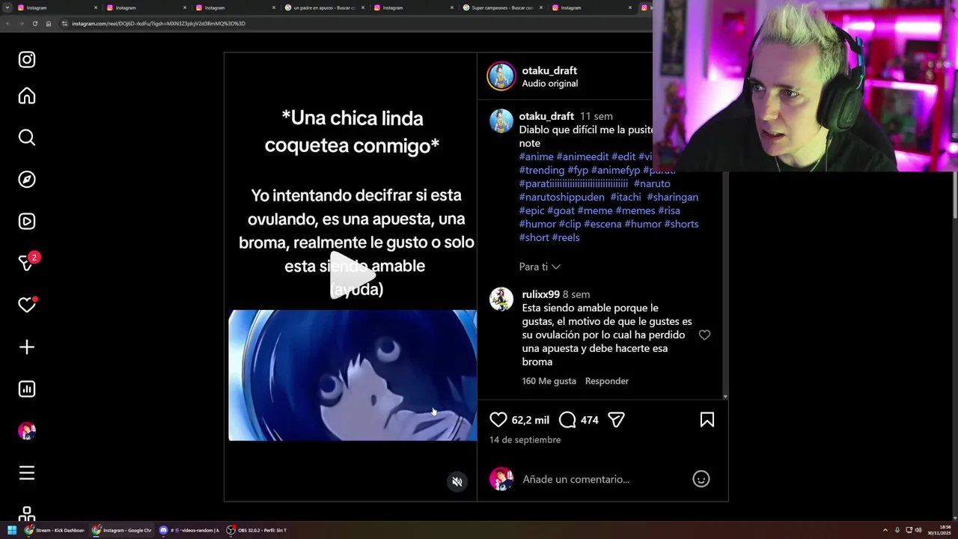Expand the 'Para ti' comments sort dropdown

(540, 267)
